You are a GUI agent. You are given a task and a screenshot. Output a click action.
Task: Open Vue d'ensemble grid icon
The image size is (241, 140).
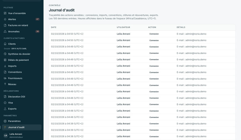pos(5,13)
